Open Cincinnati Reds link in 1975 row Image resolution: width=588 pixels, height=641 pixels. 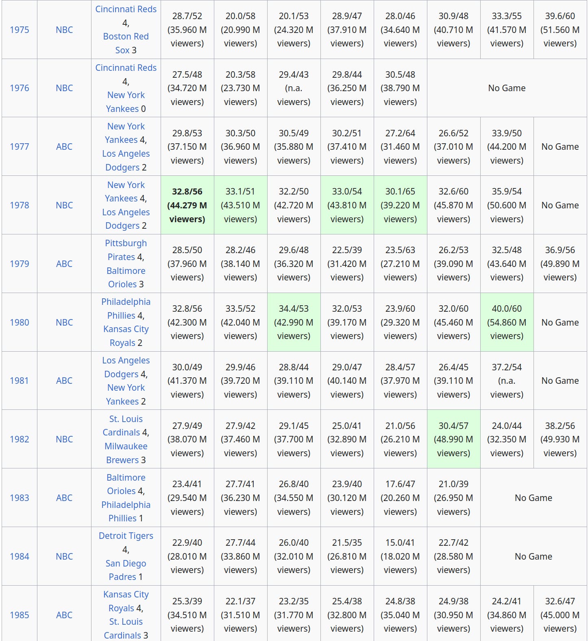tap(126, 9)
